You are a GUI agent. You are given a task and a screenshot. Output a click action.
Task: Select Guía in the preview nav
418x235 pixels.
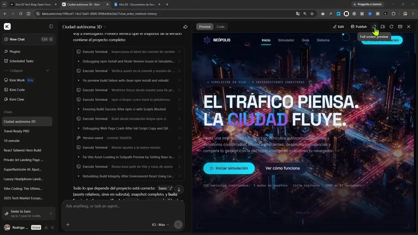pyautogui.click(x=305, y=40)
